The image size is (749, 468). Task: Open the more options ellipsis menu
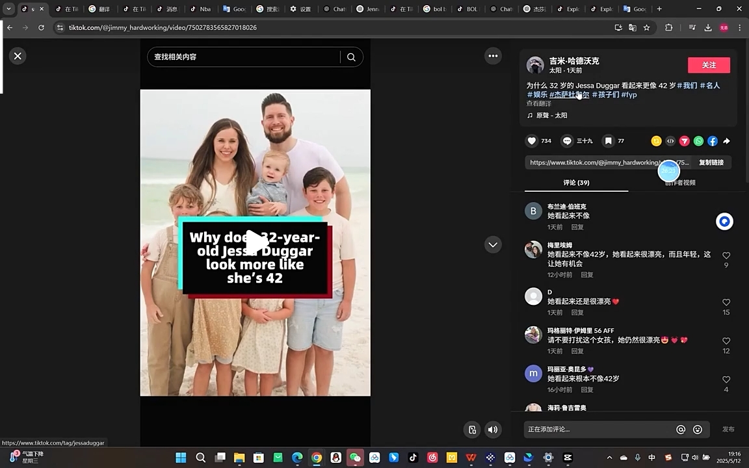click(x=493, y=56)
